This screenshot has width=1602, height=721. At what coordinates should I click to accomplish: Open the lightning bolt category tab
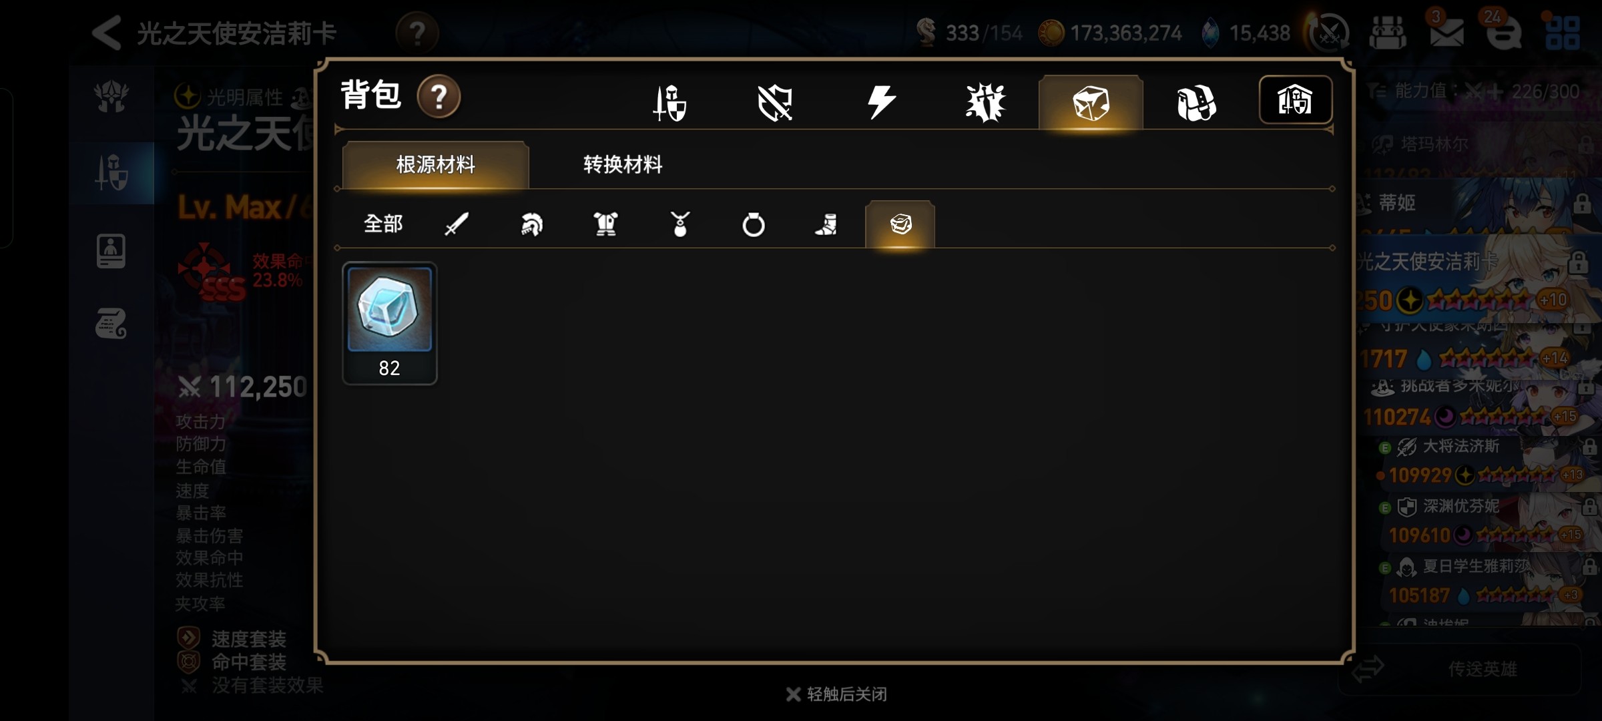(880, 103)
